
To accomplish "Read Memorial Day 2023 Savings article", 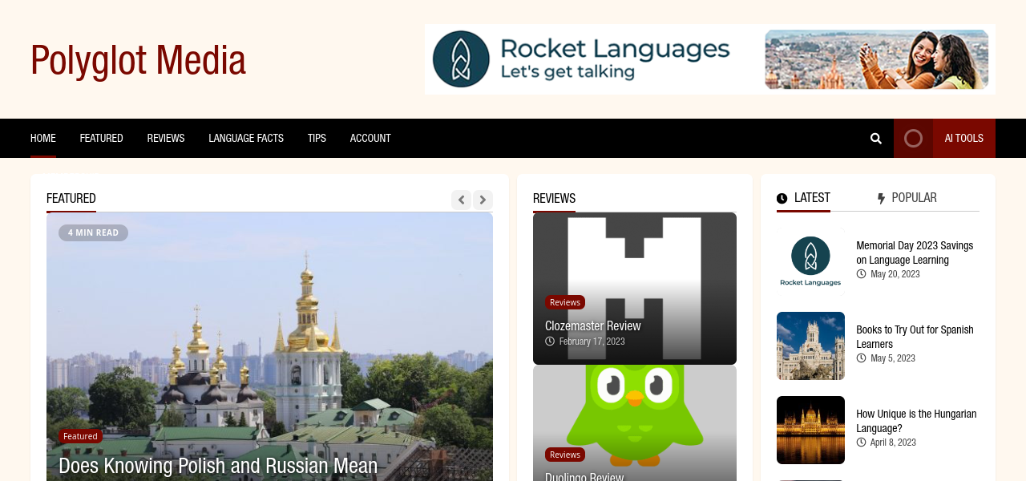I will click(915, 253).
